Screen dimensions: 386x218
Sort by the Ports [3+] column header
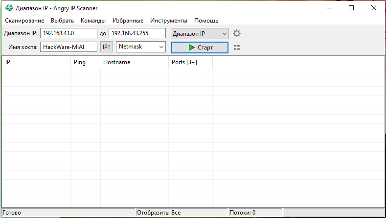[190, 62]
